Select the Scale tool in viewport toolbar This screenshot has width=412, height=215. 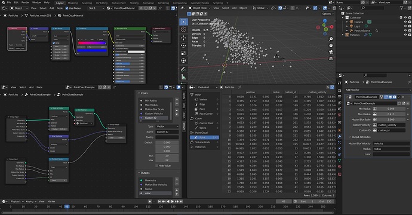(183, 53)
